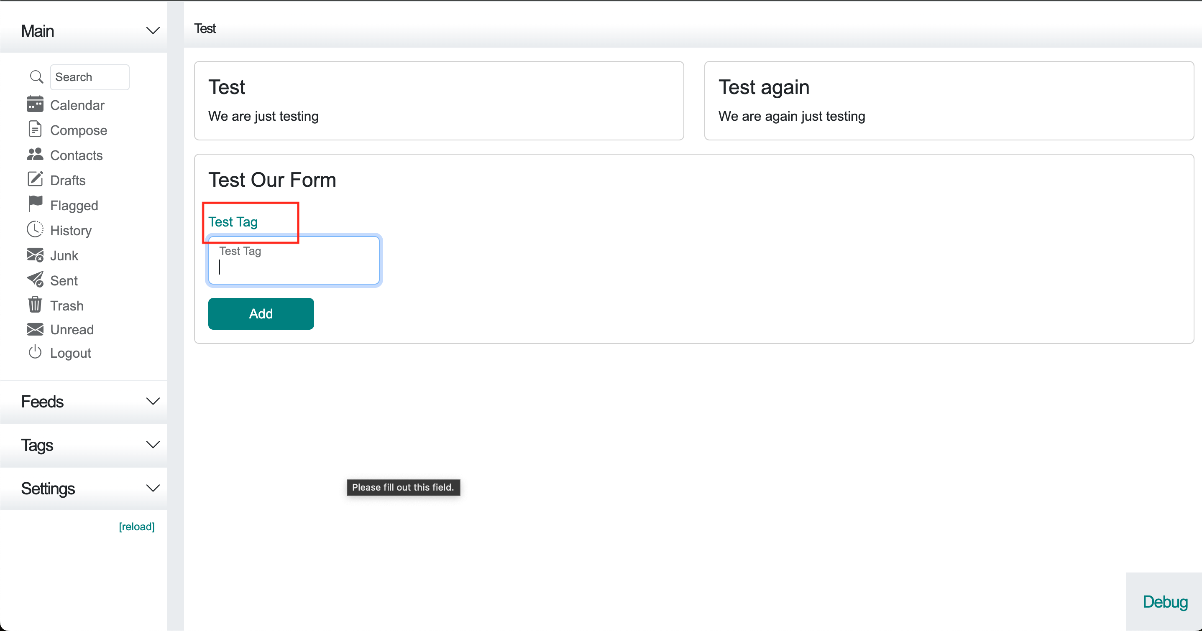Image resolution: width=1202 pixels, height=631 pixels.
Task: Click the History clock icon
Action: point(35,229)
